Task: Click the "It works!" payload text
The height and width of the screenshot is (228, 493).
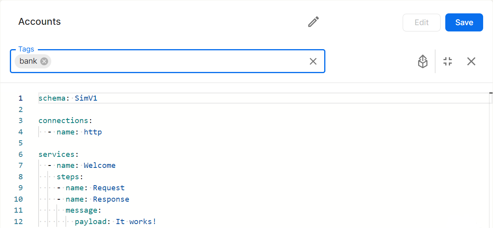Action: point(136,222)
